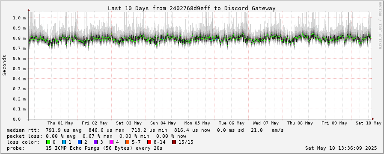384x154 pixels.
Task: Click the 'Thu 01 May' date label
Action: click(60, 123)
